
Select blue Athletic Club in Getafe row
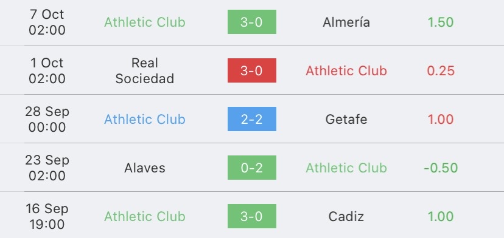point(145,120)
